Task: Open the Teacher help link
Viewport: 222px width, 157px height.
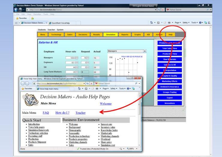Action: tap(80, 113)
